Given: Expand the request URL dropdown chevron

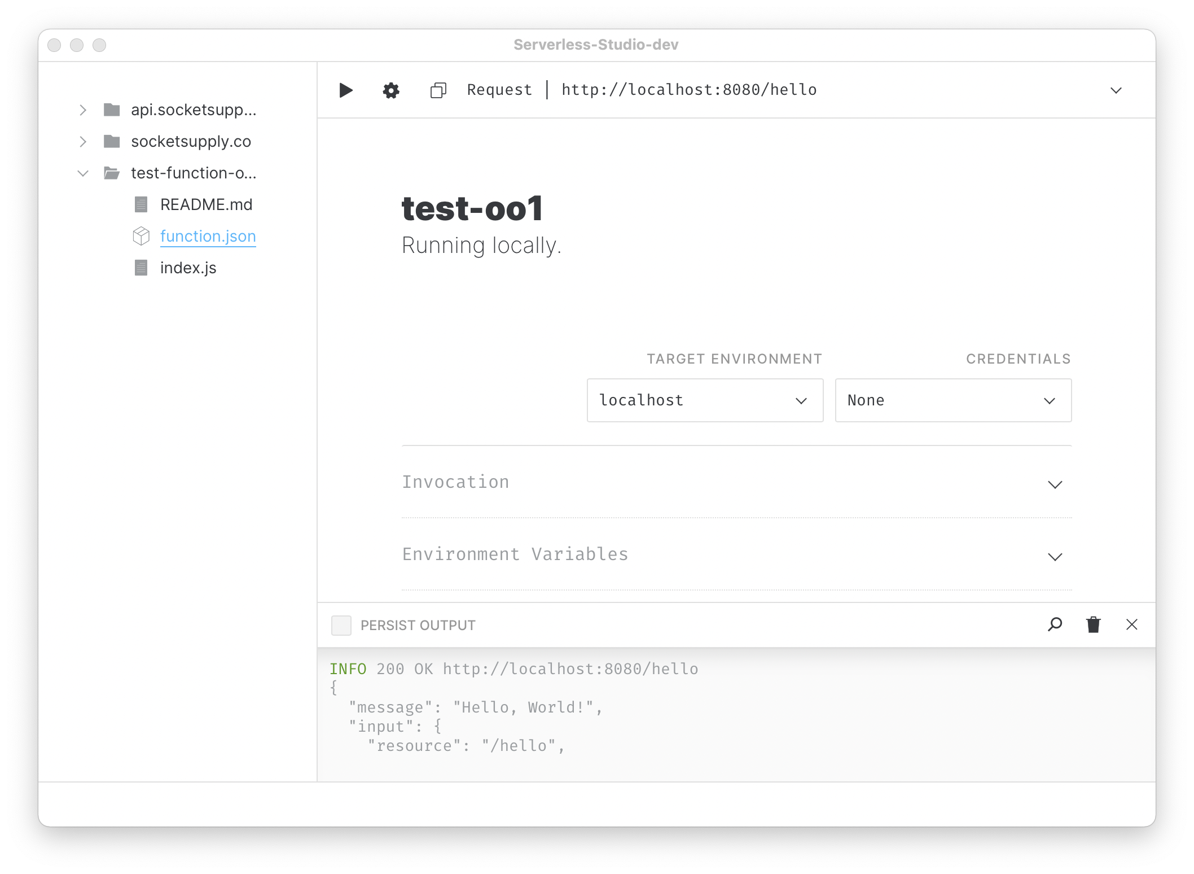Looking at the screenshot, I should point(1116,90).
